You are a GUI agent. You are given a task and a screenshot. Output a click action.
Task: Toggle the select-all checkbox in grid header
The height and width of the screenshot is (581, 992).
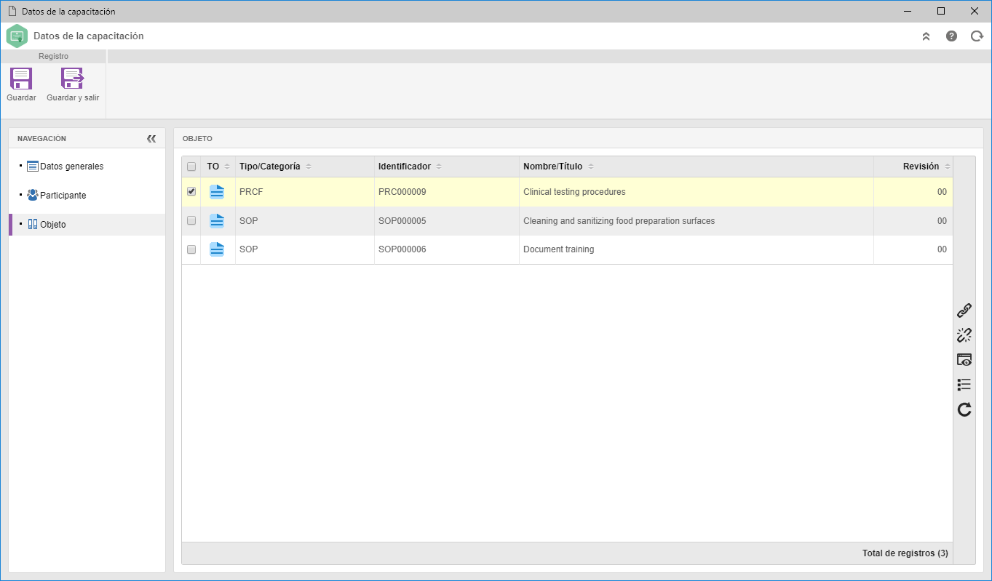191,167
